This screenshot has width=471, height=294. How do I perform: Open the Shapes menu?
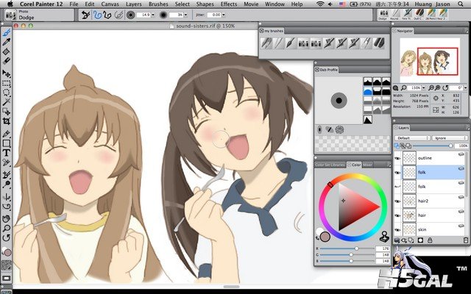click(205, 4)
